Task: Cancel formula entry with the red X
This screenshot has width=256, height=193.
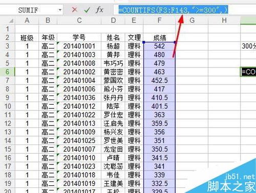Action: click(74, 10)
